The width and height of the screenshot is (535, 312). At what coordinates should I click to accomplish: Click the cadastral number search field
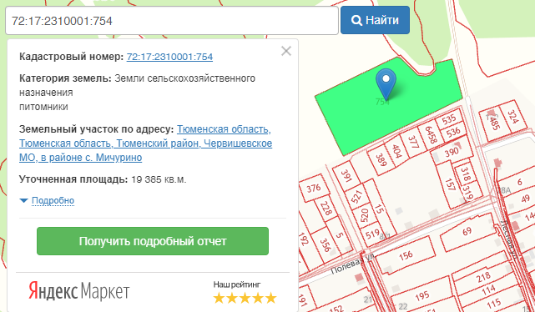point(172,21)
